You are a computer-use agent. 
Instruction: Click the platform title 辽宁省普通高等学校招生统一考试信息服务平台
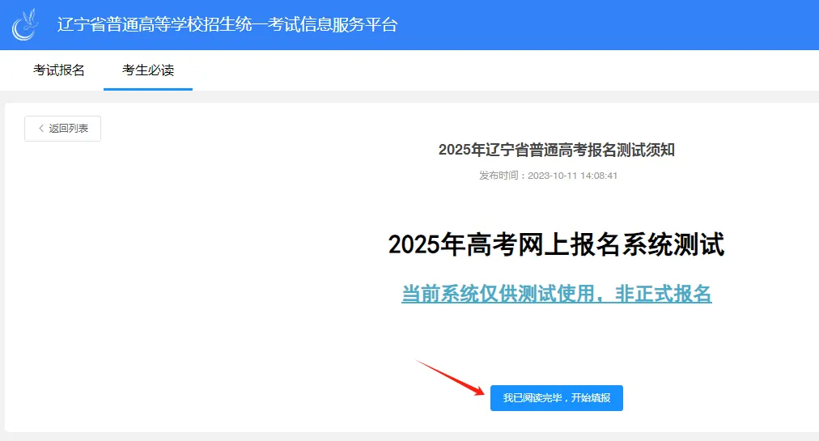[x=227, y=24]
